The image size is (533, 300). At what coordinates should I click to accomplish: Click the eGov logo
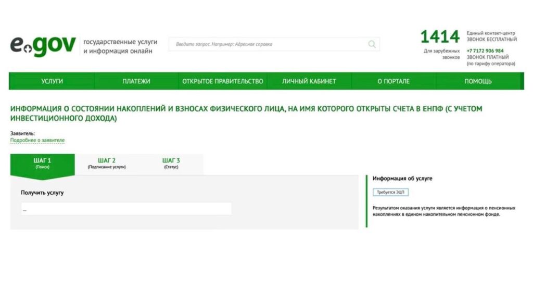click(x=43, y=46)
